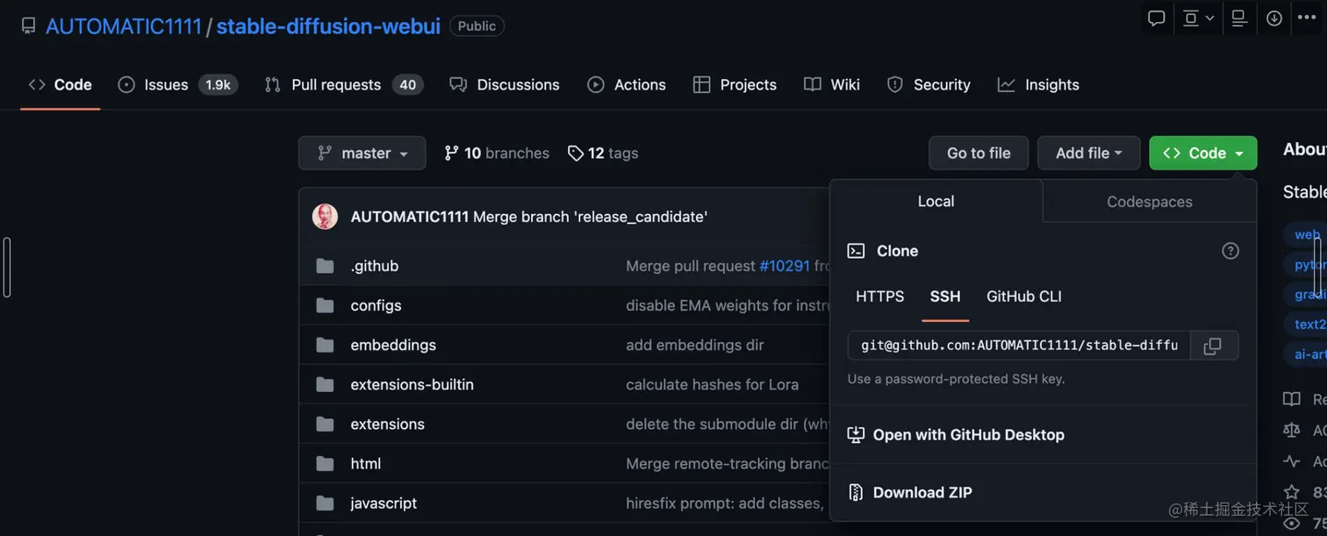Toggle the green Code dropdown button

(x=1202, y=154)
